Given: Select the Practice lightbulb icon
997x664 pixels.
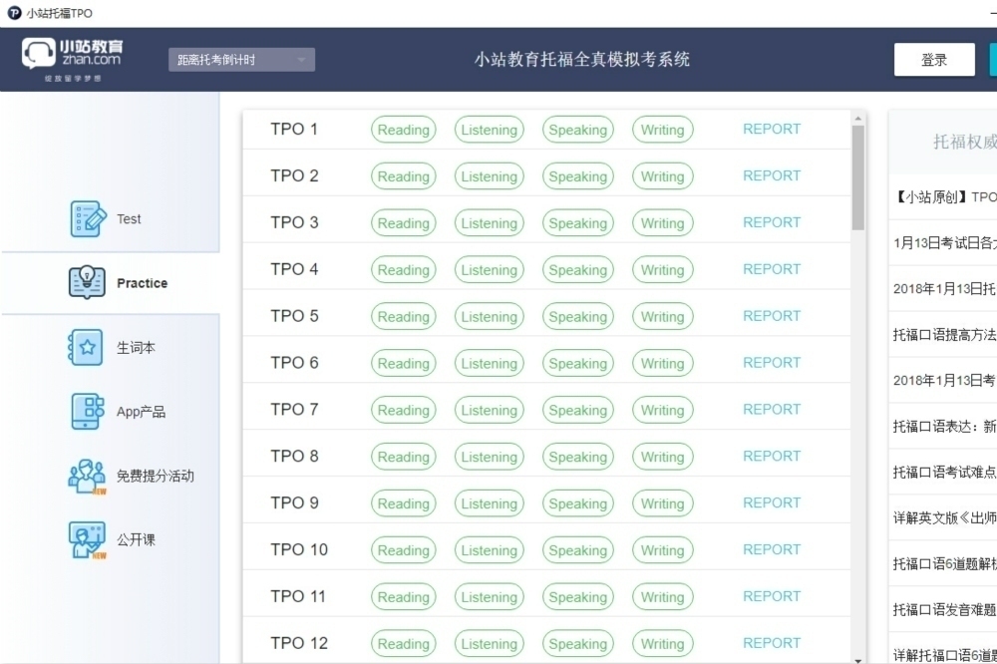Looking at the screenshot, I should point(87,282).
